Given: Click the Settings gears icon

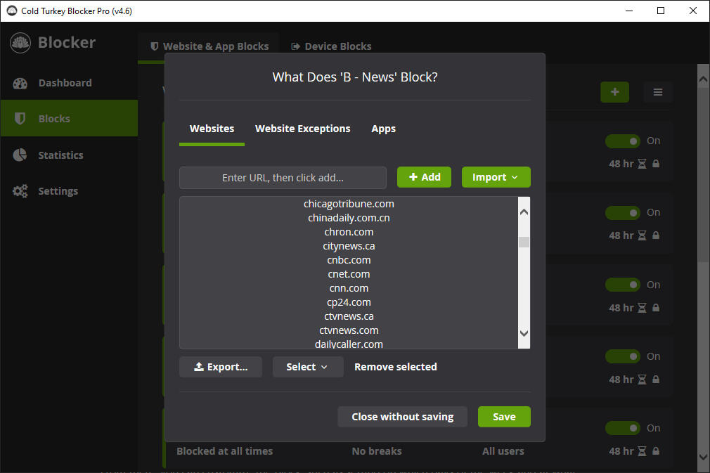Looking at the screenshot, I should point(20,191).
